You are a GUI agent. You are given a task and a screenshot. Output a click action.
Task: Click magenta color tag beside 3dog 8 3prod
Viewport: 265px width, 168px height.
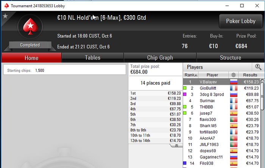(185, 94)
